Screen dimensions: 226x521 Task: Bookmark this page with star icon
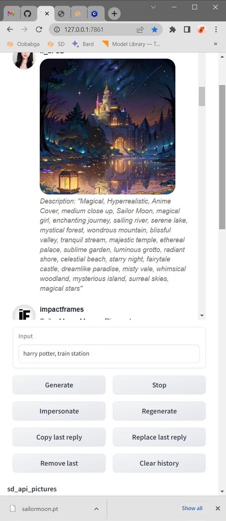[154, 30]
